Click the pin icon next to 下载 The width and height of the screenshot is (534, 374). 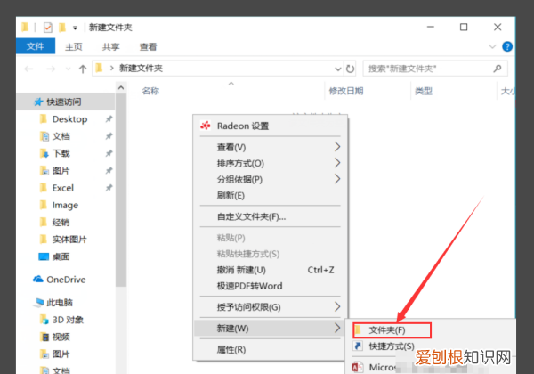pyautogui.click(x=109, y=153)
